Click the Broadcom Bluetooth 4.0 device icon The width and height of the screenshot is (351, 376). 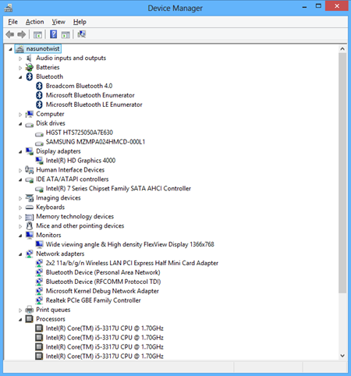(39, 86)
